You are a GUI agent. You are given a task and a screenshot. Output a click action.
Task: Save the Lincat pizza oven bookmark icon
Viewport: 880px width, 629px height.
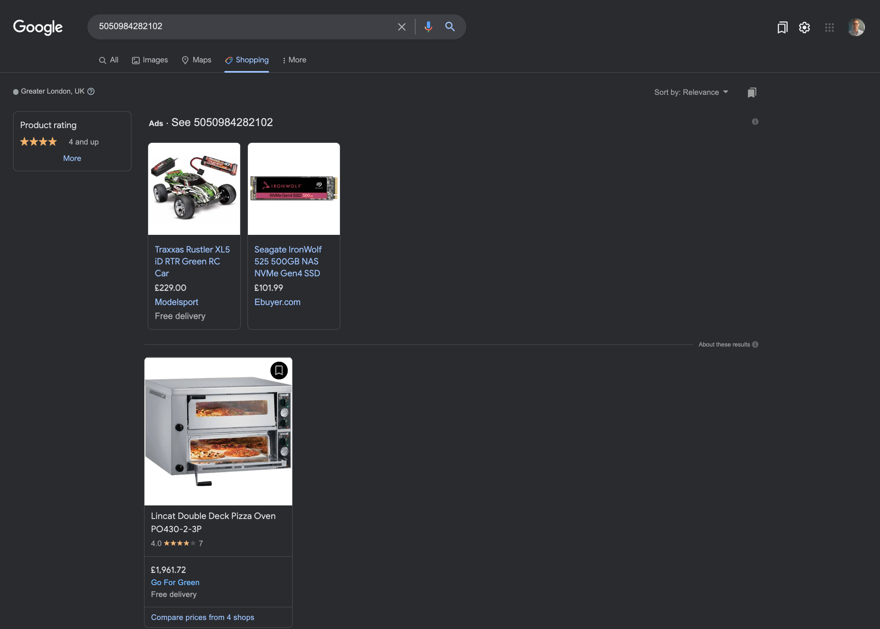tap(279, 370)
